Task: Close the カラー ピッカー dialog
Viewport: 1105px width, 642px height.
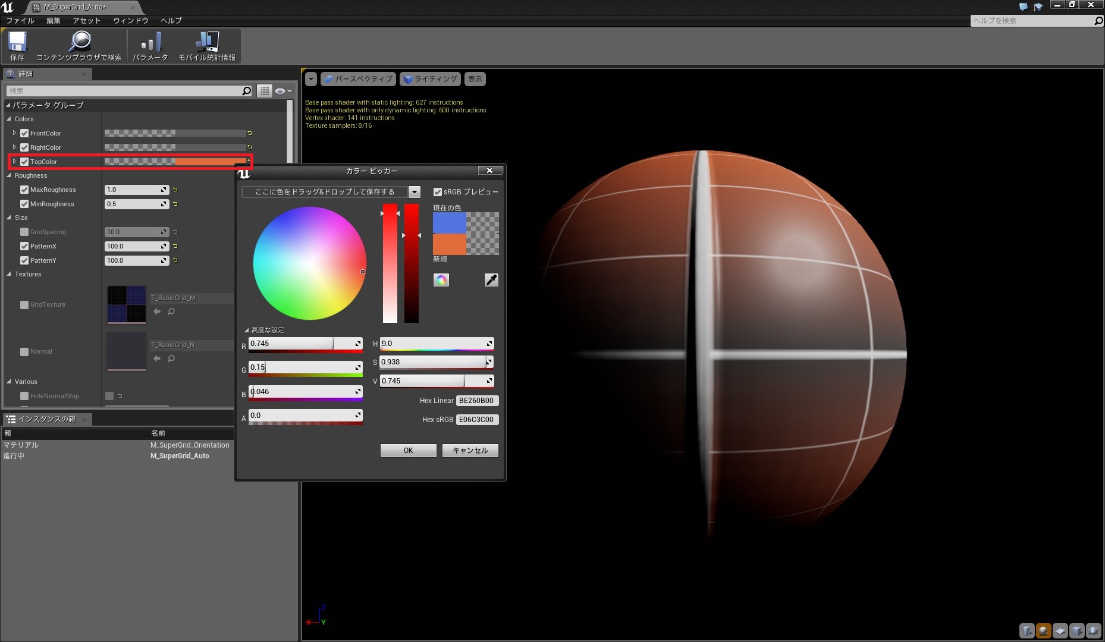Action: click(x=489, y=171)
